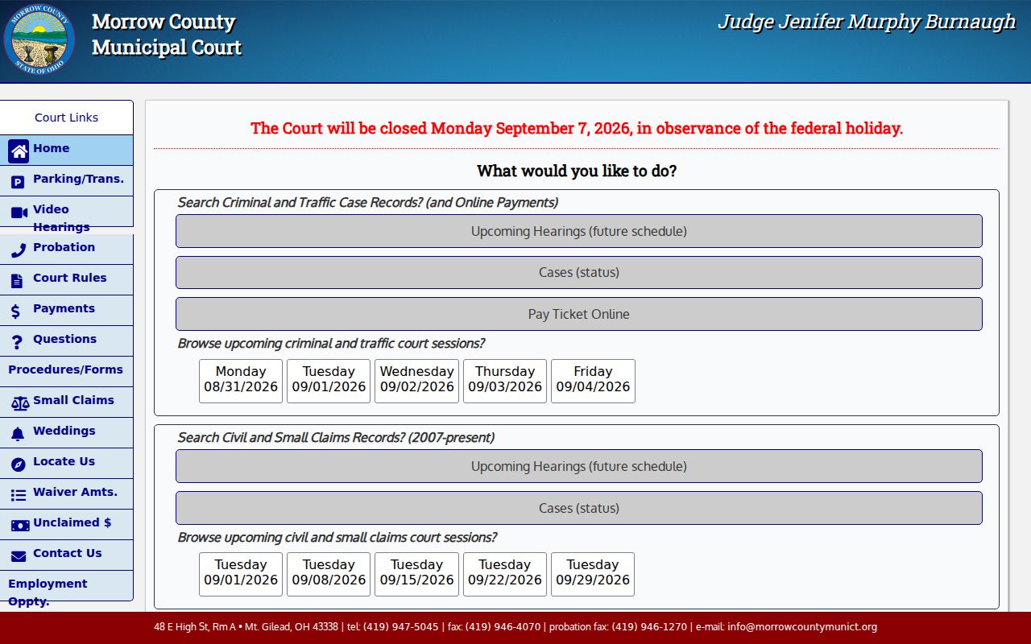
Task: Click the 48 E High St address text
Action: point(246,627)
